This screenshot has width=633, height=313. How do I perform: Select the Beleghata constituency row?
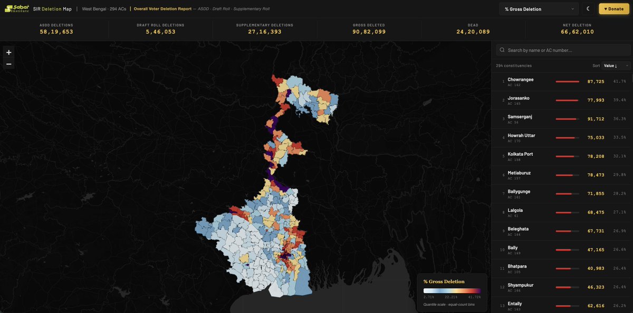(562, 231)
